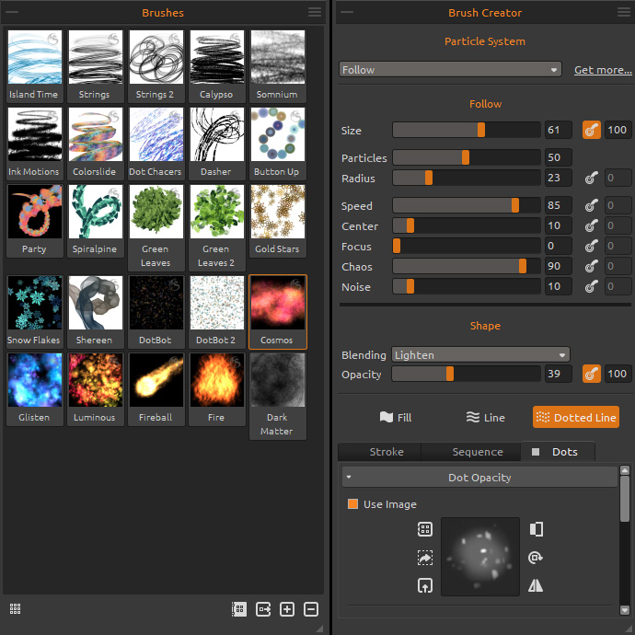Open the Brushes panel hamburger menu
This screenshot has width=635, height=635.
click(315, 12)
